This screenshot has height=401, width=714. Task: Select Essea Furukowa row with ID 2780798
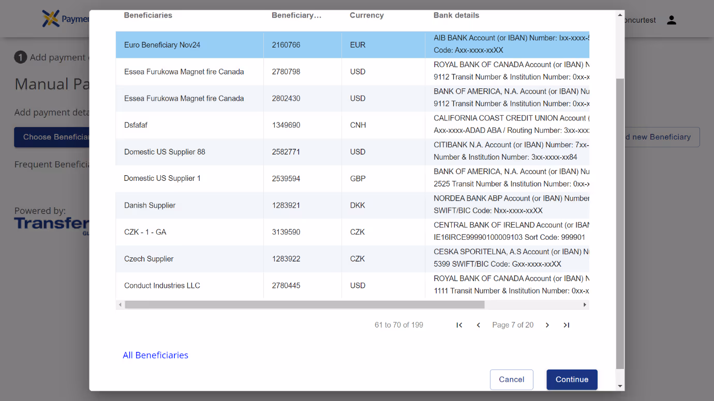pos(352,72)
